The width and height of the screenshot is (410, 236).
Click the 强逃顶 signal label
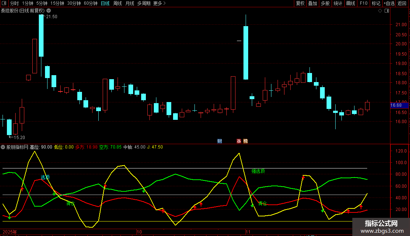[258, 171]
